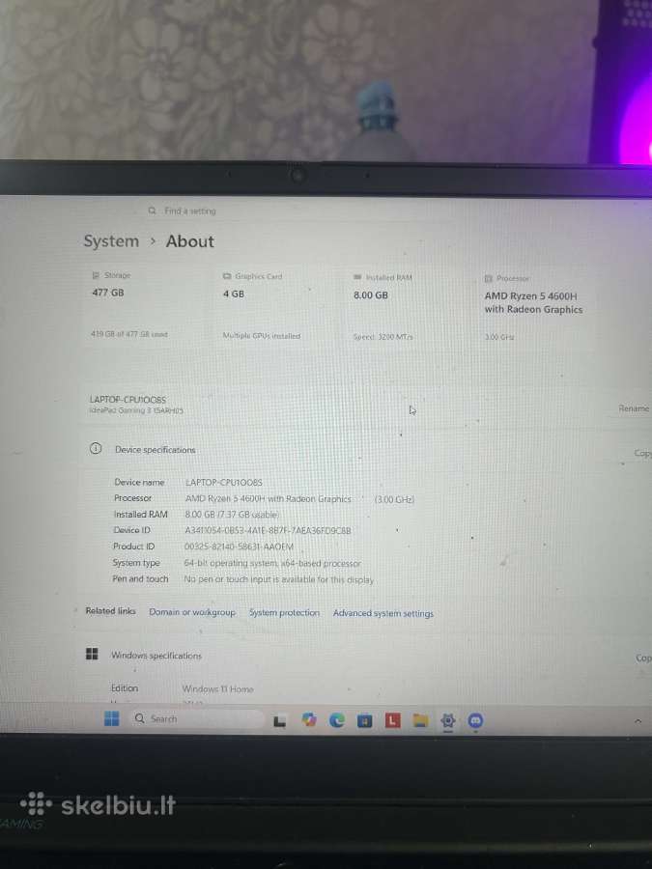652x869 pixels.
Task: Select the No pen or touch input text
Action: (279, 579)
